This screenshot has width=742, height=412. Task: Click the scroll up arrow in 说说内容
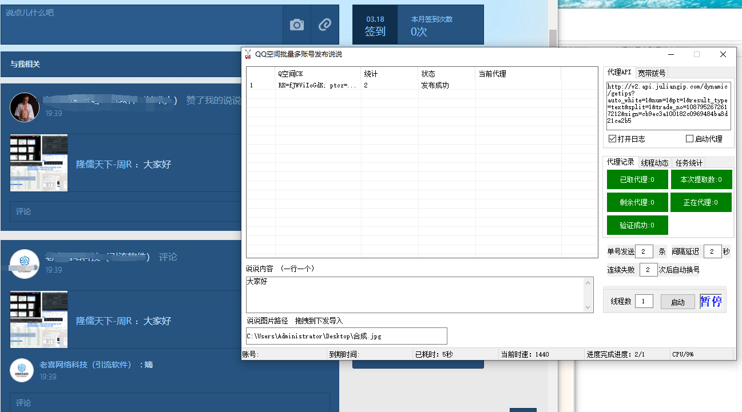pyautogui.click(x=588, y=282)
